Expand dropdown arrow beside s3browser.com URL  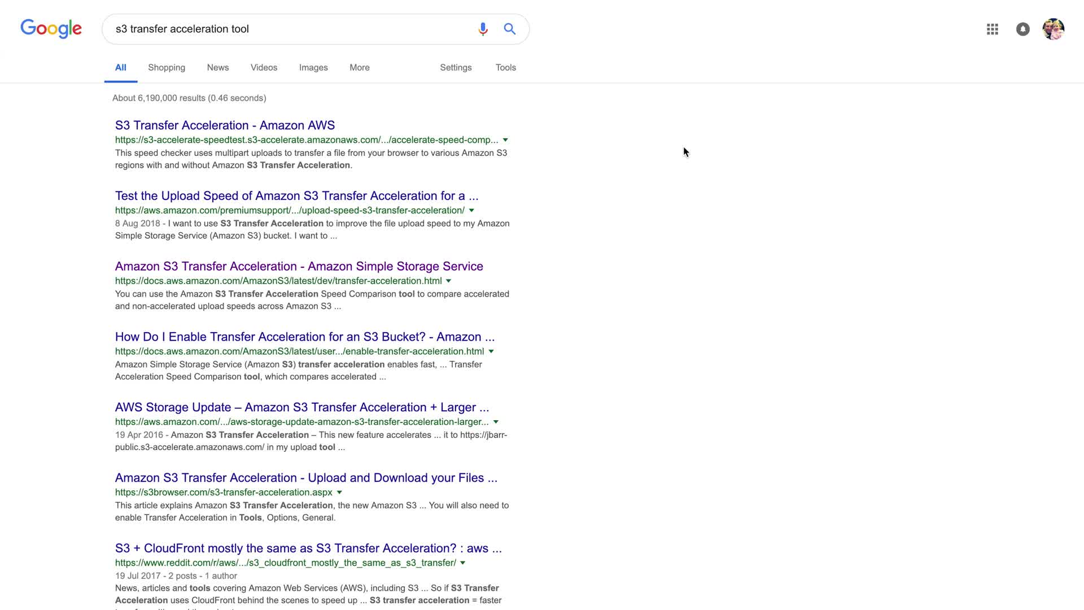(x=339, y=493)
